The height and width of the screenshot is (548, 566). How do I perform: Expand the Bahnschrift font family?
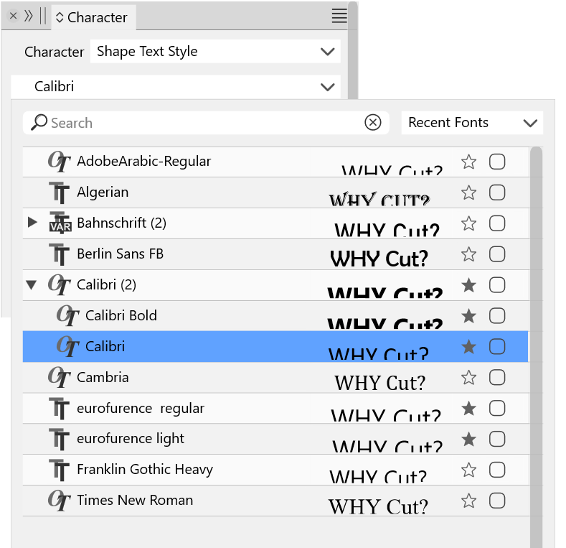(x=32, y=223)
